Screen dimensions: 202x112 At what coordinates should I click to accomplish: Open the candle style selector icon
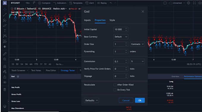(34, 3)
